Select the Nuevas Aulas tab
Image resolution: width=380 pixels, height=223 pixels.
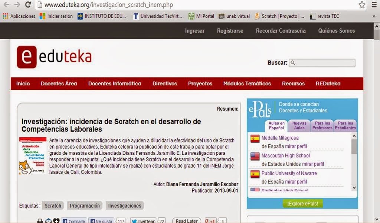[x=299, y=125]
